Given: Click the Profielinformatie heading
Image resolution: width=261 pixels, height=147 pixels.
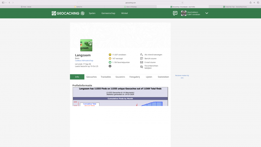Looking at the screenshot, I should 82,85.
